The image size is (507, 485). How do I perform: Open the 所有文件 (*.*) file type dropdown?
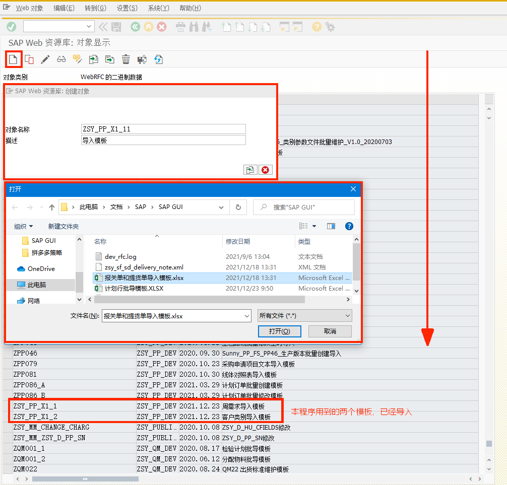click(304, 315)
